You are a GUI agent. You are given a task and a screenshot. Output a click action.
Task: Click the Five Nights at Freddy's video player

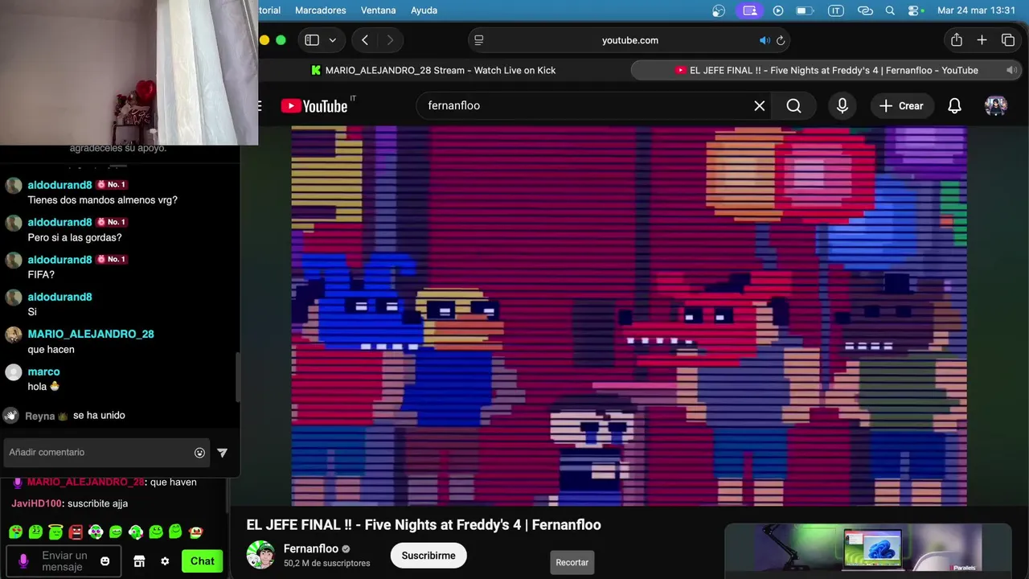pyautogui.click(x=629, y=315)
